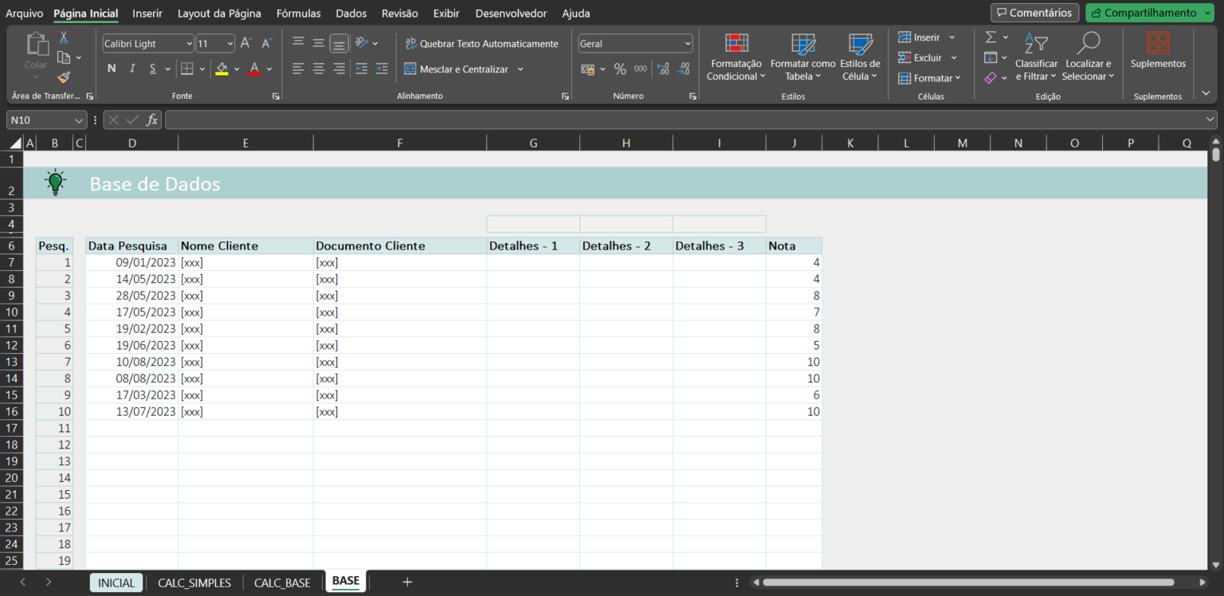Click inside the formula bar
Screen dimensions: 1224x596
(x=558, y=120)
